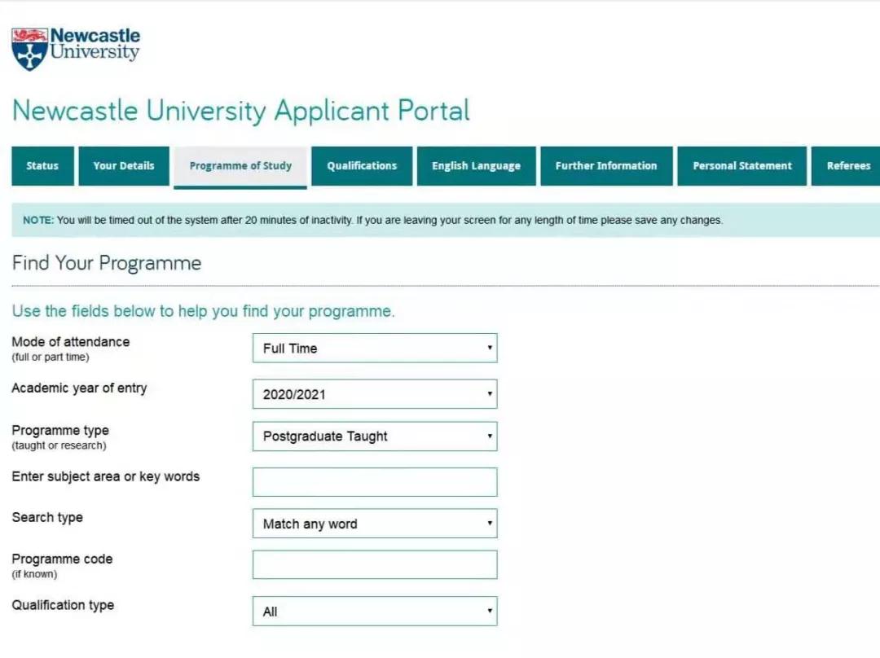Go to the Your Details tab

123,166
